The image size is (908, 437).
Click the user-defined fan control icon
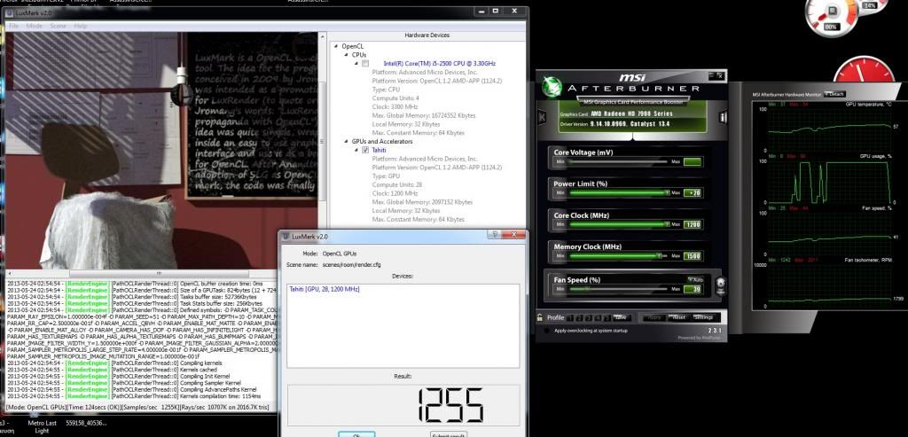(722, 286)
